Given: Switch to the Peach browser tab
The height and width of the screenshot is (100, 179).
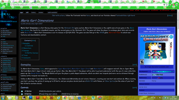Looking at the screenshot, I should coord(157,1).
